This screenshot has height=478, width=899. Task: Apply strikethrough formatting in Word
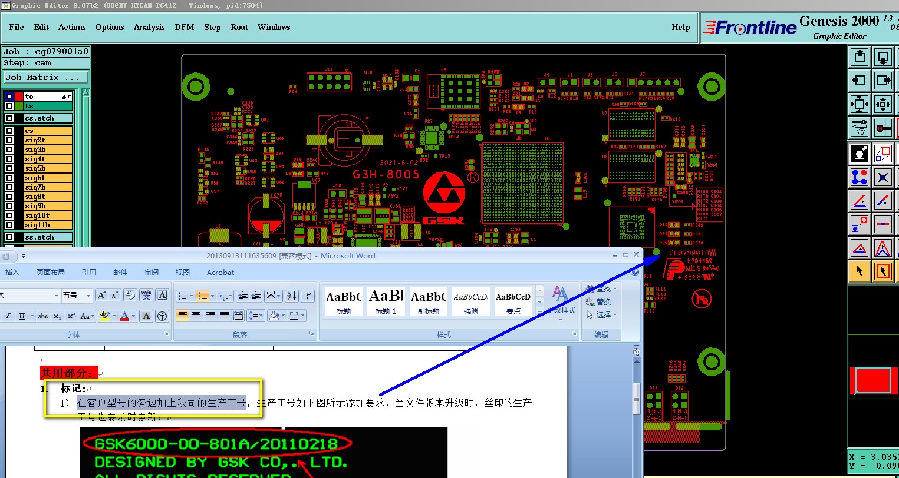pos(43,316)
